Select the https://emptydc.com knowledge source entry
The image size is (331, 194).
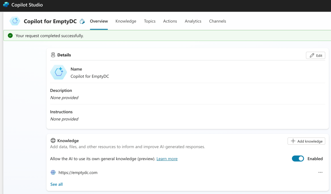pyautogui.click(x=78, y=173)
